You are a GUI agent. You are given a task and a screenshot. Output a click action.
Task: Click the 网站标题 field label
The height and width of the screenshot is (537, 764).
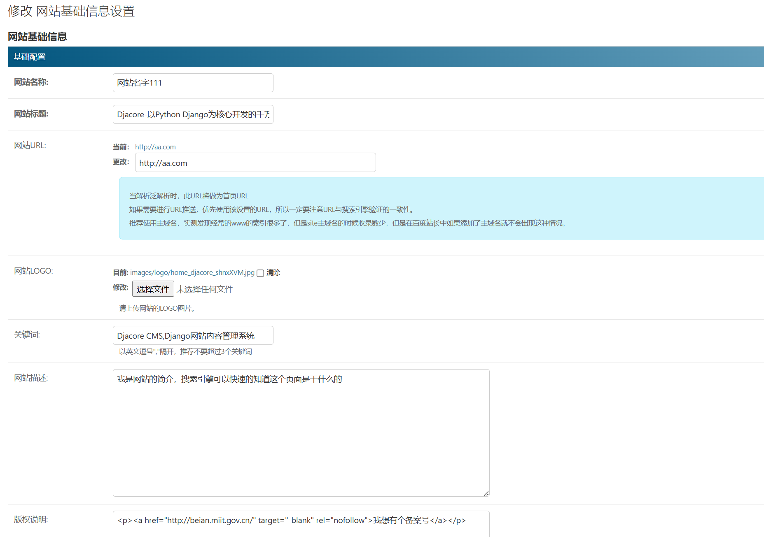pyautogui.click(x=31, y=114)
